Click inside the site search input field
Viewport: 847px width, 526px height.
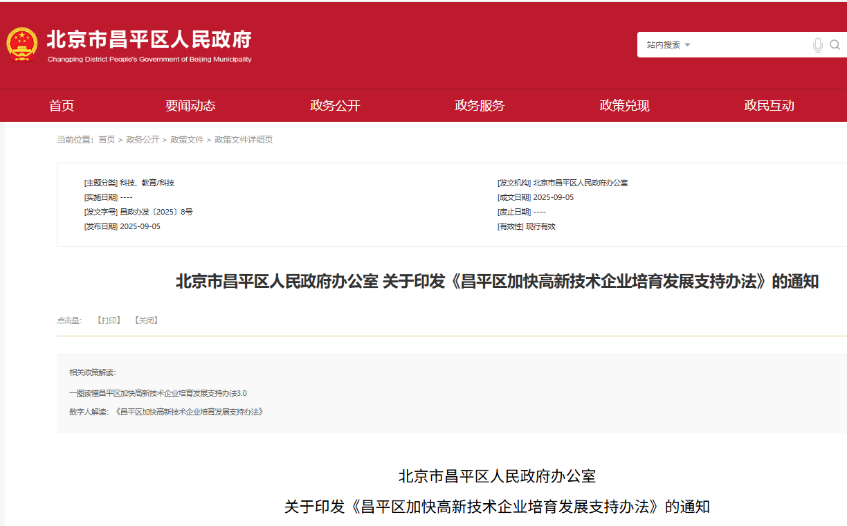pyautogui.click(x=747, y=44)
